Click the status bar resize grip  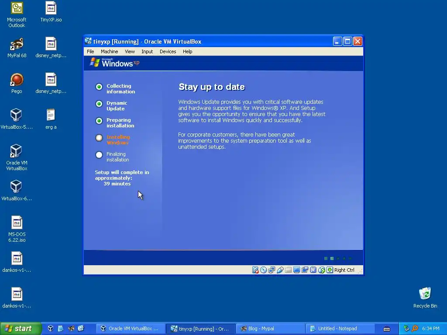[360, 271]
